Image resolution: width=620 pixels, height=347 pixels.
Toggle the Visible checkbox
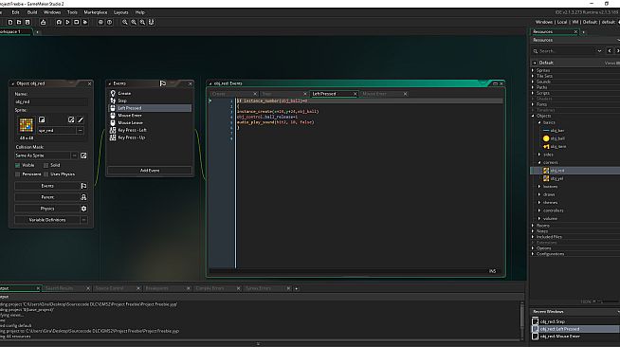pos(17,165)
